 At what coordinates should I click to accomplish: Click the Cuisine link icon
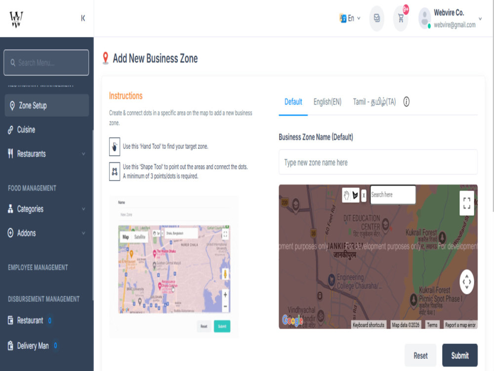click(x=10, y=130)
